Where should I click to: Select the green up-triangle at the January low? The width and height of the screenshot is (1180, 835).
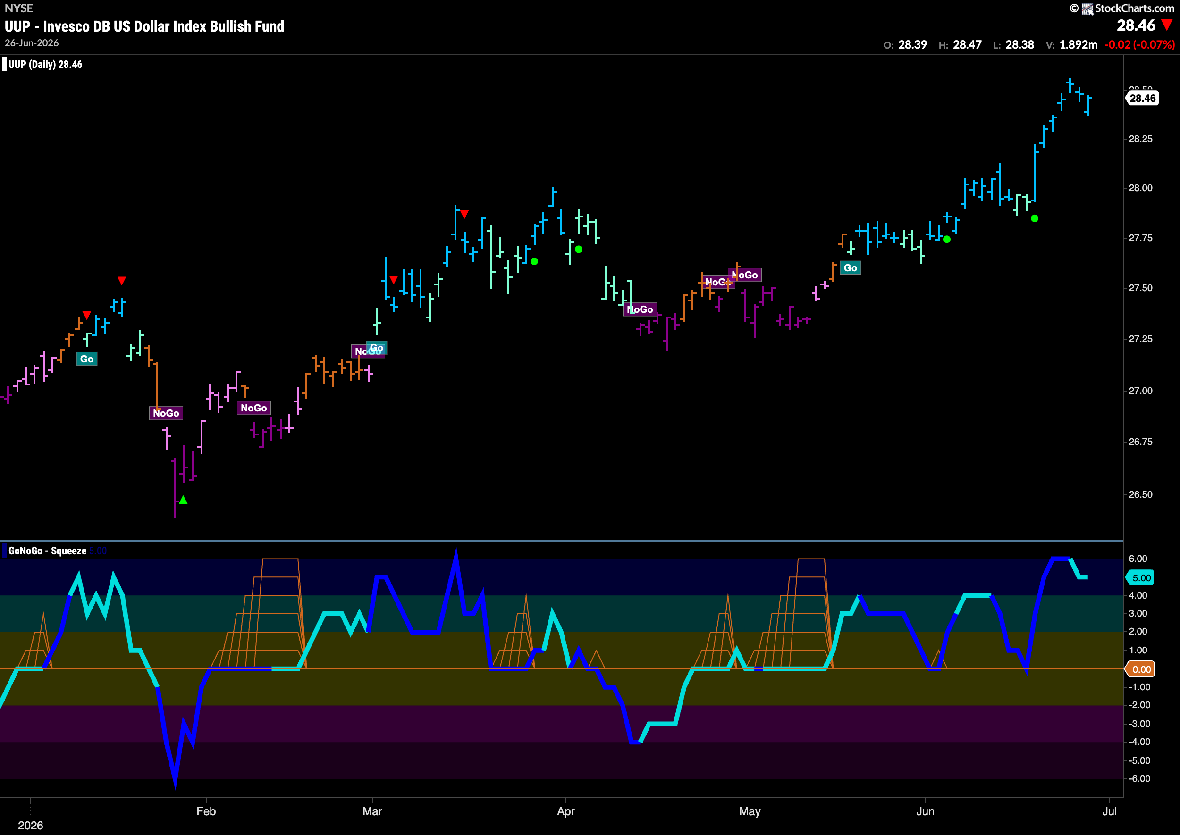click(183, 500)
